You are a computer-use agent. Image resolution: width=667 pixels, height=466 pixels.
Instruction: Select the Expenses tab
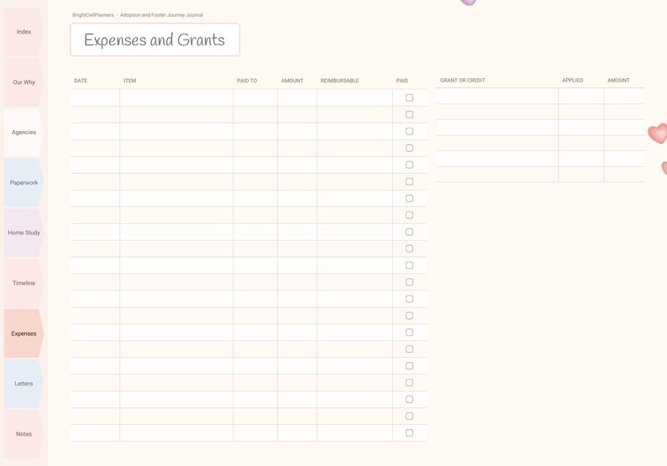tap(24, 333)
